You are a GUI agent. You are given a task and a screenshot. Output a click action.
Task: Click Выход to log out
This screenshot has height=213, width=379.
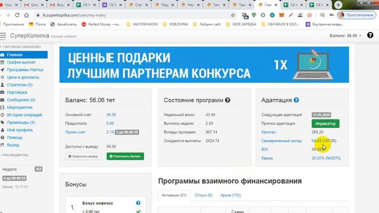tap(13, 145)
